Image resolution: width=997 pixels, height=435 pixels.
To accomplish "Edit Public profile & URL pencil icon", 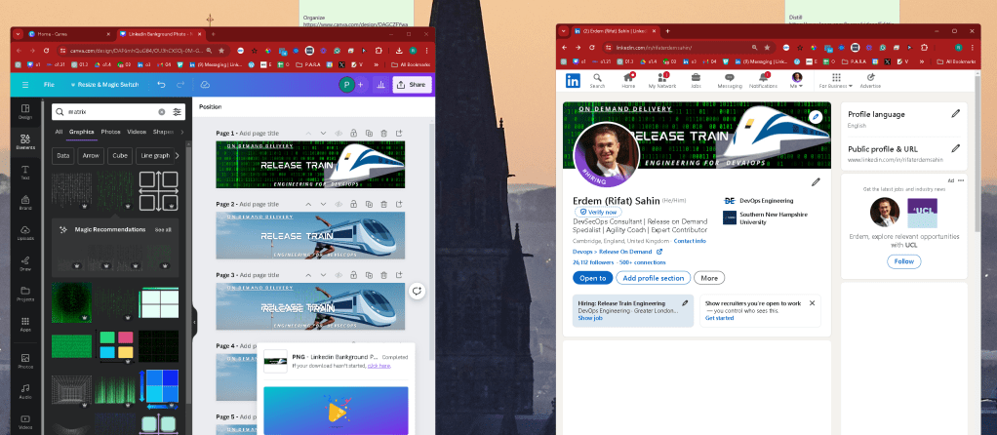I will 955,148.
